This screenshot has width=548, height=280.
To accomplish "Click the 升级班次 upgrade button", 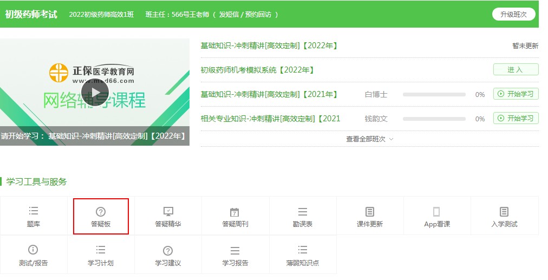I will (513, 14).
